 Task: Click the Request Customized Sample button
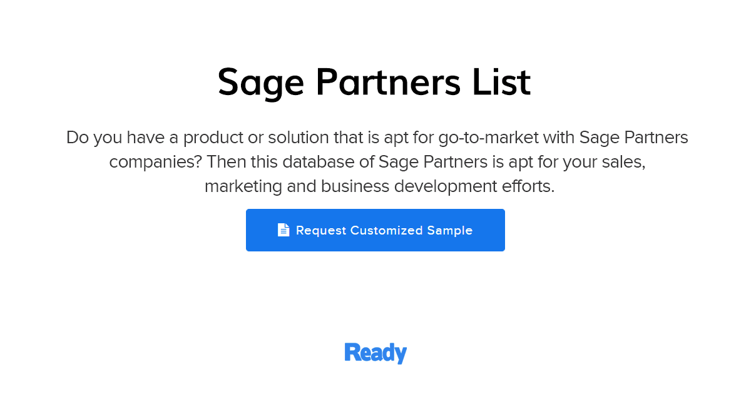(375, 230)
